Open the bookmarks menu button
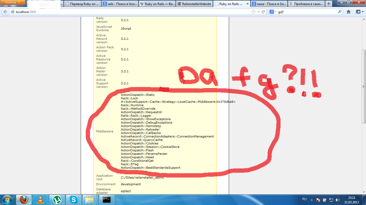Viewport: 366px width, 205px height. pos(359,12)
